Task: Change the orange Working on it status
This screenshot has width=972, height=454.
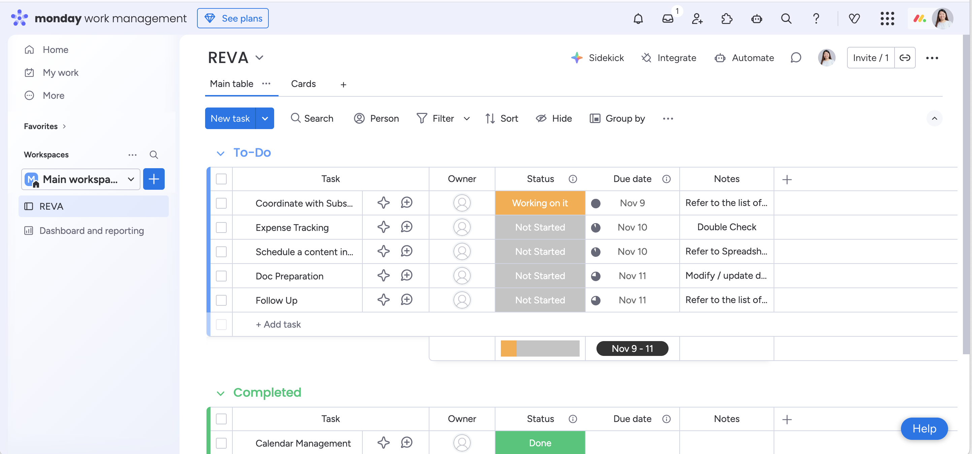Action: [x=540, y=203]
